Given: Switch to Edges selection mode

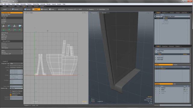Looking at the screenshot, I should tap(36, 9).
